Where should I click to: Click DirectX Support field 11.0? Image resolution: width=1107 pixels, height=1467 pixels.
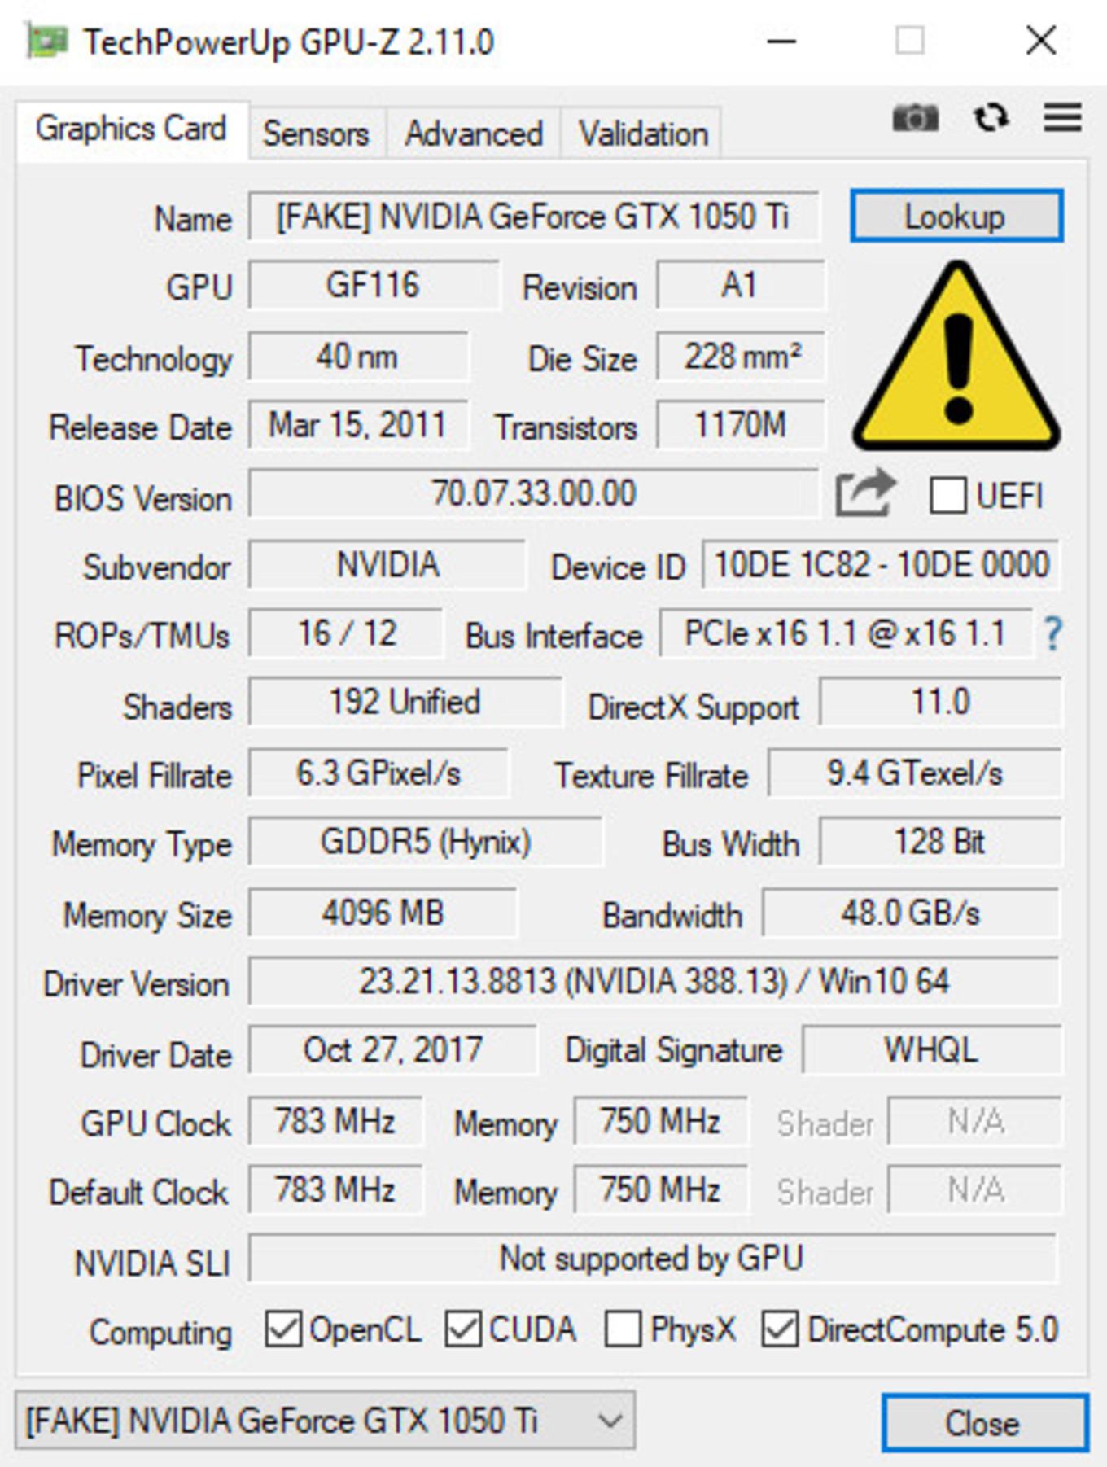pos(940,702)
